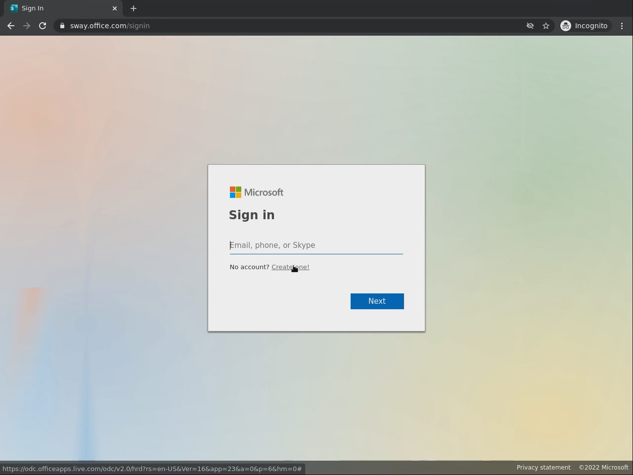Follow the Create one! link
The width and height of the screenshot is (633, 475).
point(290,267)
